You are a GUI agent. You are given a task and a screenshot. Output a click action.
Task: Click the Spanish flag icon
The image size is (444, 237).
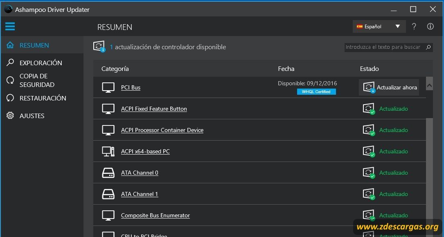(360, 26)
